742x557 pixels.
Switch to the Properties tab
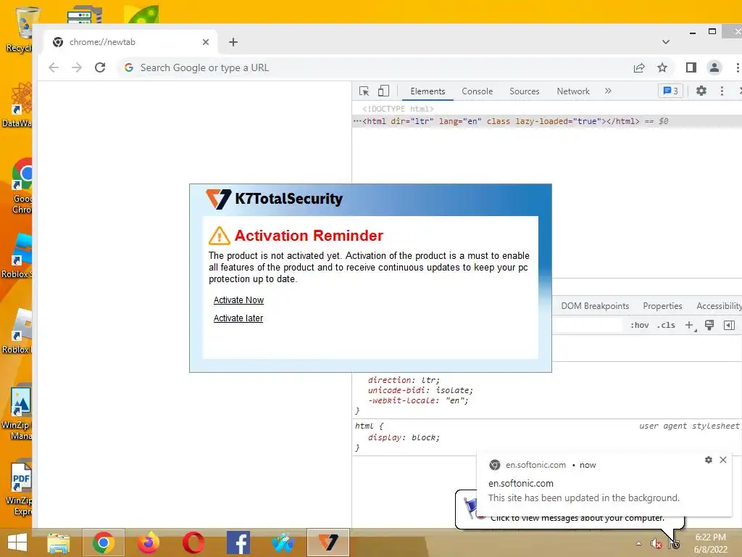[662, 306]
